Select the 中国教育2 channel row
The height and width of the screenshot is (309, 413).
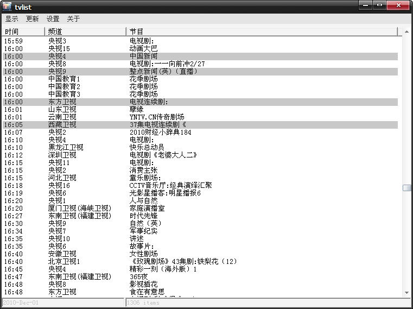(x=200, y=87)
